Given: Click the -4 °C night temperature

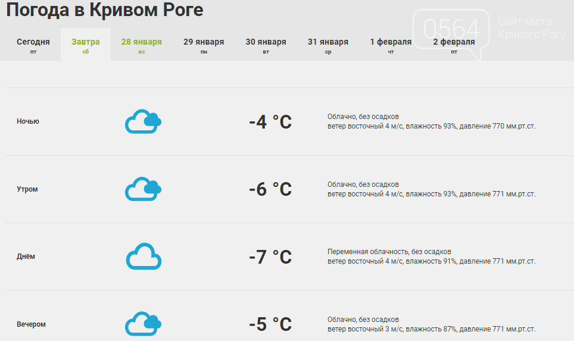Looking at the screenshot, I should click(270, 122).
